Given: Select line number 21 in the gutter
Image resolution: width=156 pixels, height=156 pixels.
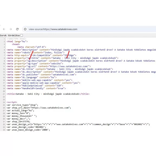Looking at the screenshot, I should [x=4, y=94].
